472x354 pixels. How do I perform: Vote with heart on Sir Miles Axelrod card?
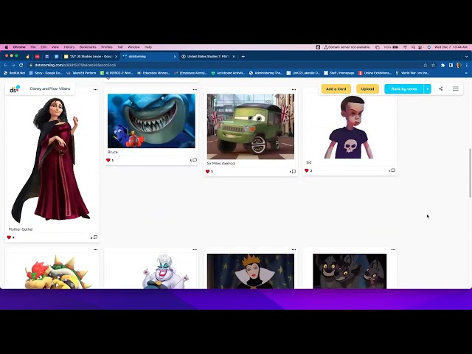(207, 172)
